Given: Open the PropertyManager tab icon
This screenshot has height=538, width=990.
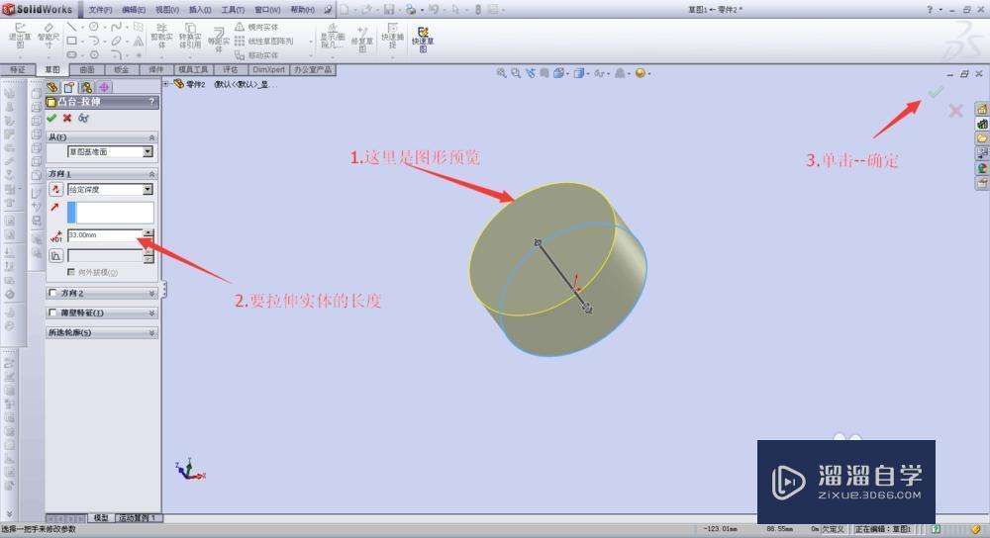Looking at the screenshot, I should pyautogui.click(x=69, y=87).
